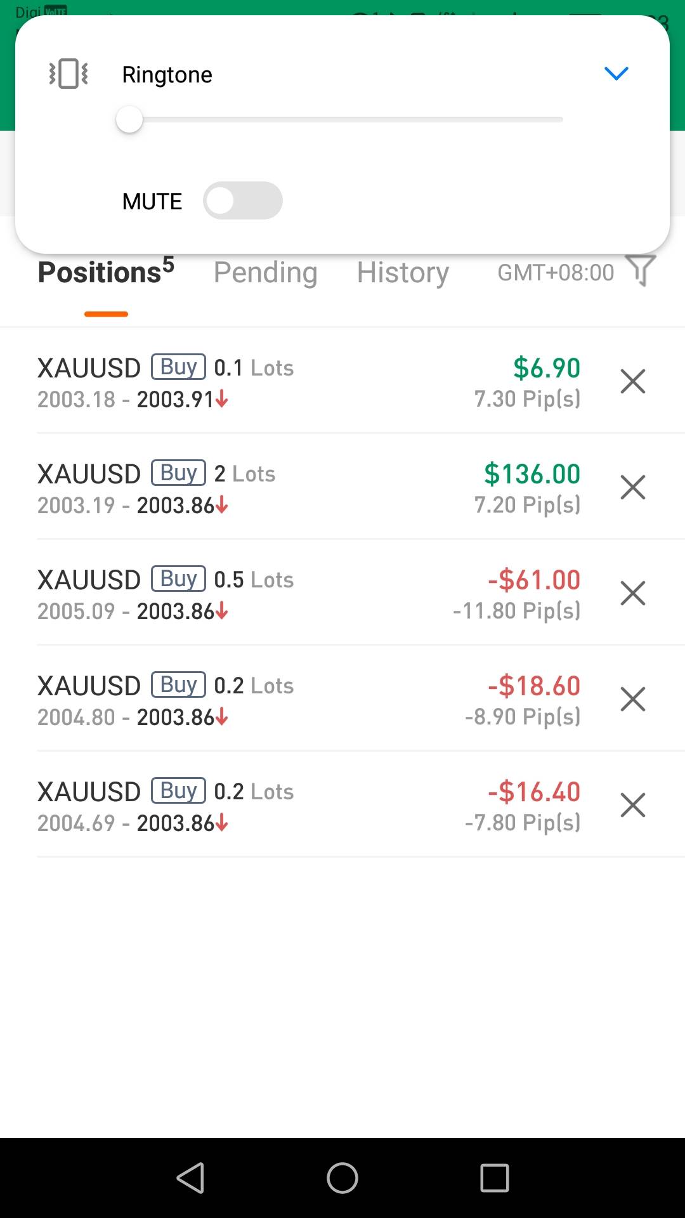
Task: Close the 2 Lots XAUUSD position
Action: click(x=632, y=488)
